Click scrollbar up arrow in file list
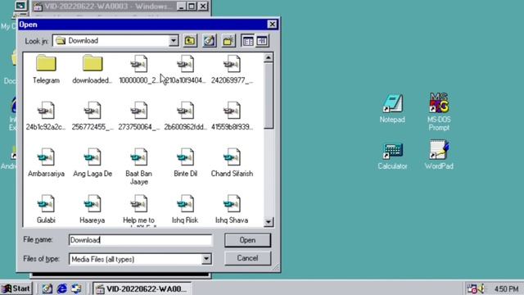The image size is (524, 295). click(269, 58)
